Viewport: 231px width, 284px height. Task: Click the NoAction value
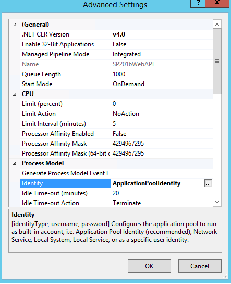(x=126, y=114)
